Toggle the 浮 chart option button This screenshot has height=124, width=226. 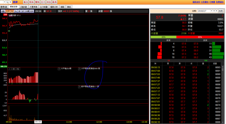tap(19, 11)
